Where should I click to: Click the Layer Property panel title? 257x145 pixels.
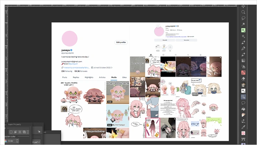pos(15,125)
